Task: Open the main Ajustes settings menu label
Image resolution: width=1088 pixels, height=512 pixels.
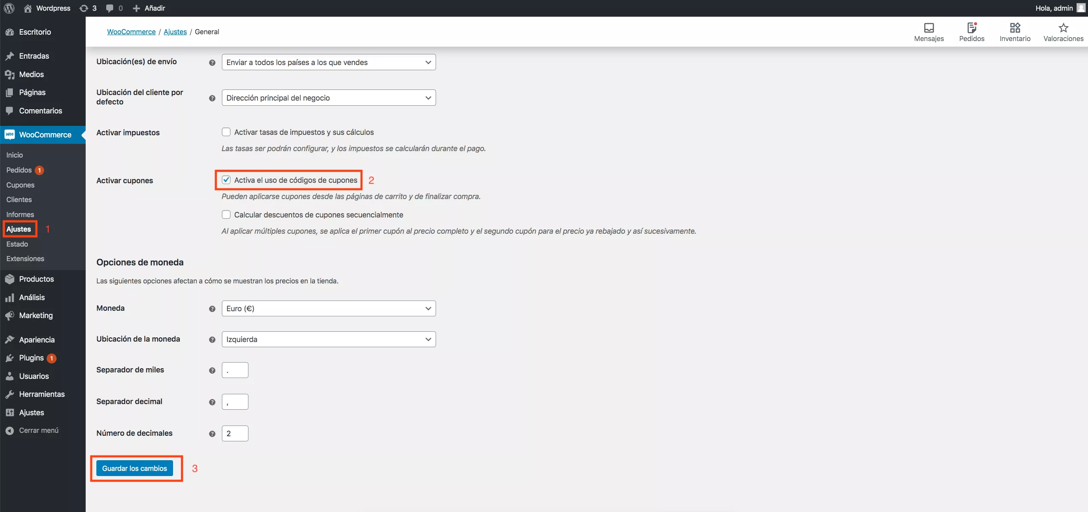Action: click(32, 413)
